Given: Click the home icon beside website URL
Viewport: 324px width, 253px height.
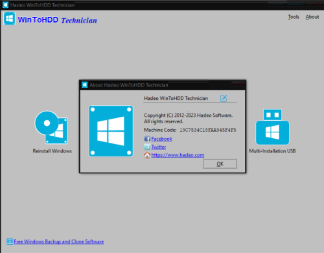Looking at the screenshot, I should [x=147, y=155].
